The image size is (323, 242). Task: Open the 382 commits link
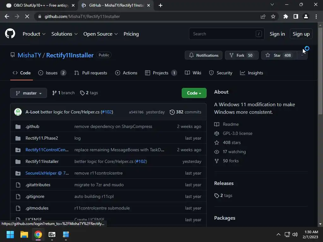coord(185,112)
